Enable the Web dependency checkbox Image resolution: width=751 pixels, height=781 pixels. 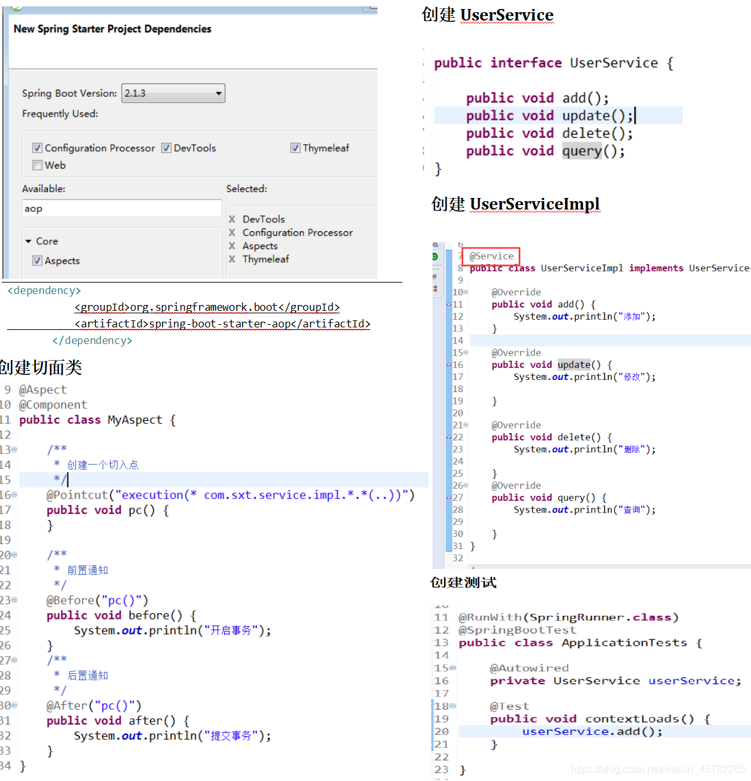pos(37,165)
